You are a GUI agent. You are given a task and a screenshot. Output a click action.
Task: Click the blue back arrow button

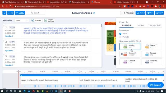(4, 13)
